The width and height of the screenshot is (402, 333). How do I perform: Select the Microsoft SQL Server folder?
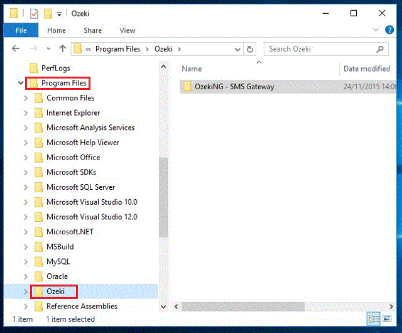tap(80, 187)
